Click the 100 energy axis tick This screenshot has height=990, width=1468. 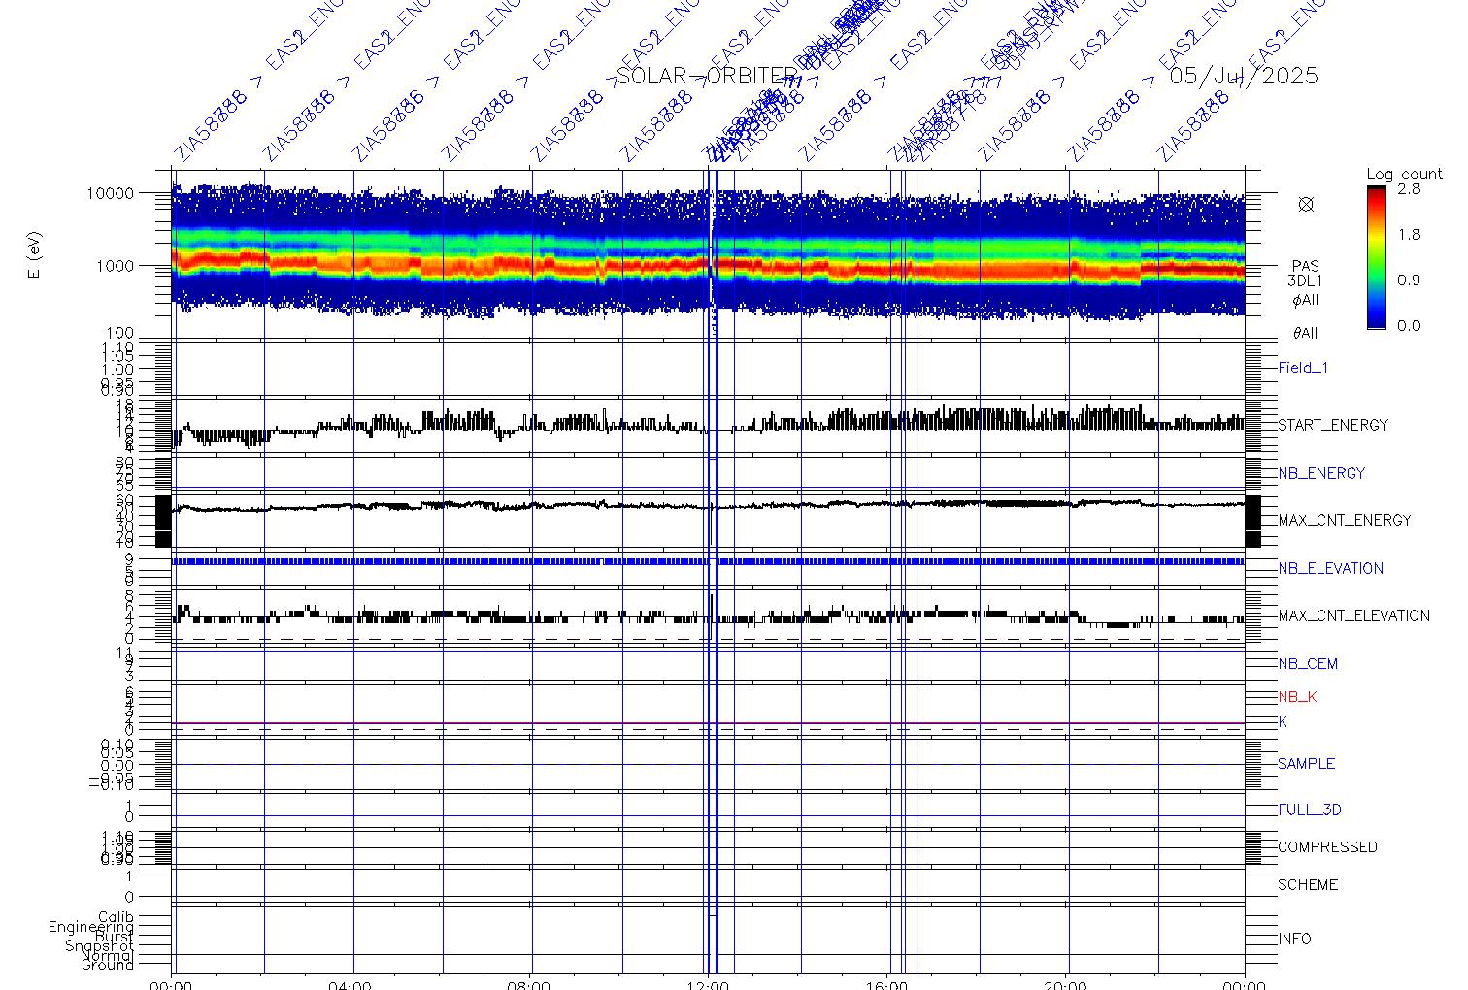119,335
